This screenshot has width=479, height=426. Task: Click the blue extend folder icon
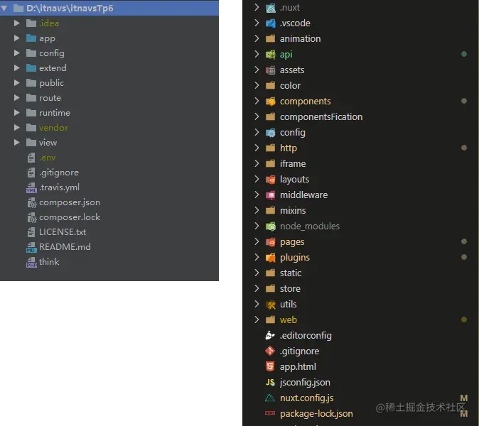tap(31, 67)
